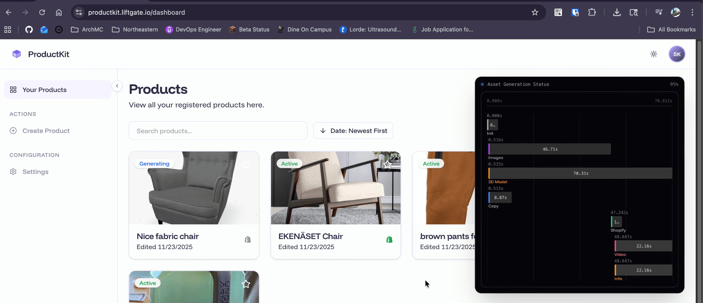Click Active badge on EKENÄSET Chair

point(290,163)
